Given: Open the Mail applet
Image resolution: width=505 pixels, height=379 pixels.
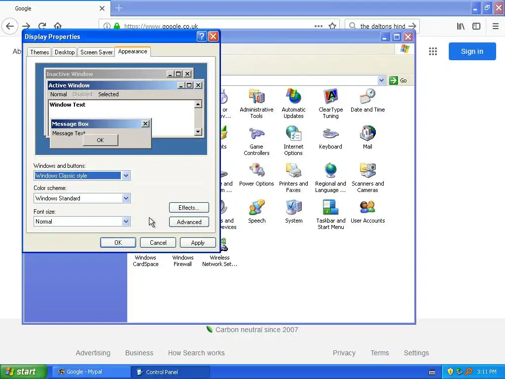Looking at the screenshot, I should point(367,138).
